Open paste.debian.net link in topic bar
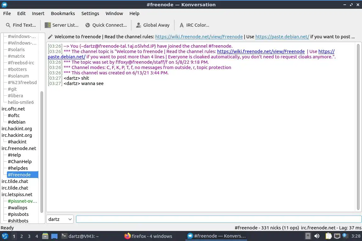Screen dimensions: 362x241 [x=282, y=37]
